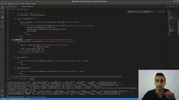179x100 pixels.
Task: Open the View menu
Action: click(16, 4)
